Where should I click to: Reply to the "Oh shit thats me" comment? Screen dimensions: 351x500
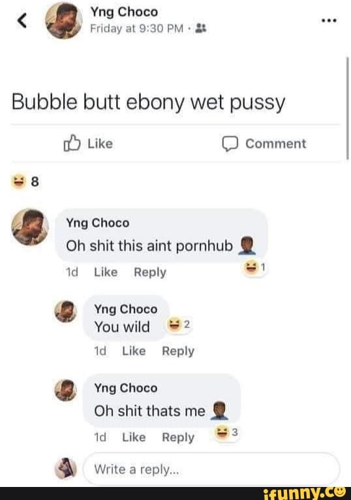click(178, 437)
